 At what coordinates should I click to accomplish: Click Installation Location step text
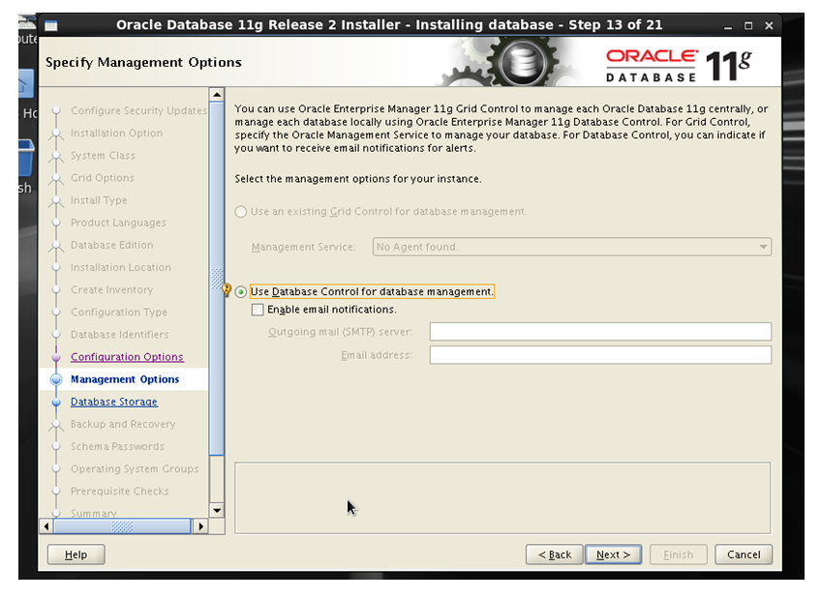pyautogui.click(x=121, y=268)
